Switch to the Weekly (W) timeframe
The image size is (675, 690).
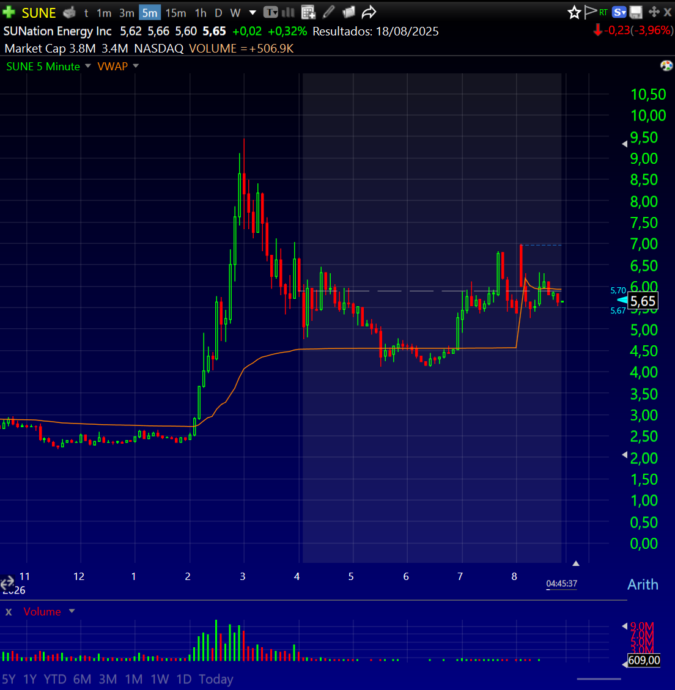(x=235, y=13)
